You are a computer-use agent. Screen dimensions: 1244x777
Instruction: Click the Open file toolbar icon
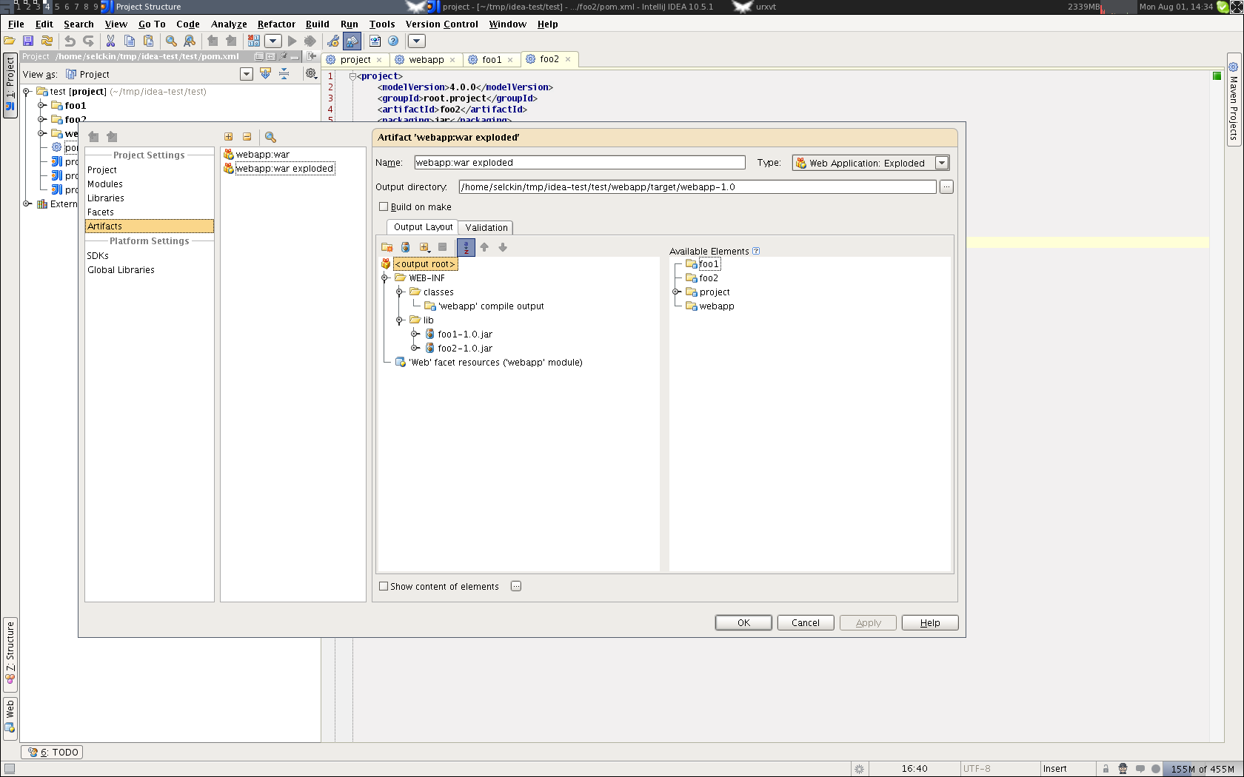[10, 41]
